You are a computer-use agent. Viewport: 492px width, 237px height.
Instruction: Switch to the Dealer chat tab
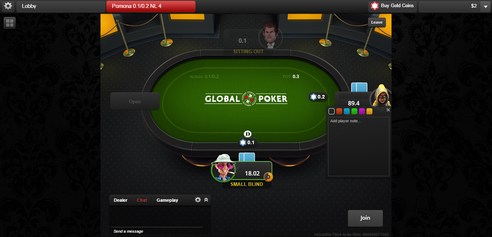(121, 200)
